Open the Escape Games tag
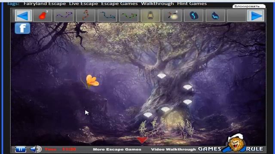This screenshot has width=275, height=154. 119,4
